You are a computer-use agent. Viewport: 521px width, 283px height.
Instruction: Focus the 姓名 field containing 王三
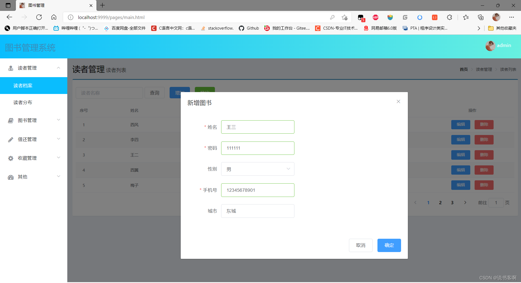click(258, 127)
